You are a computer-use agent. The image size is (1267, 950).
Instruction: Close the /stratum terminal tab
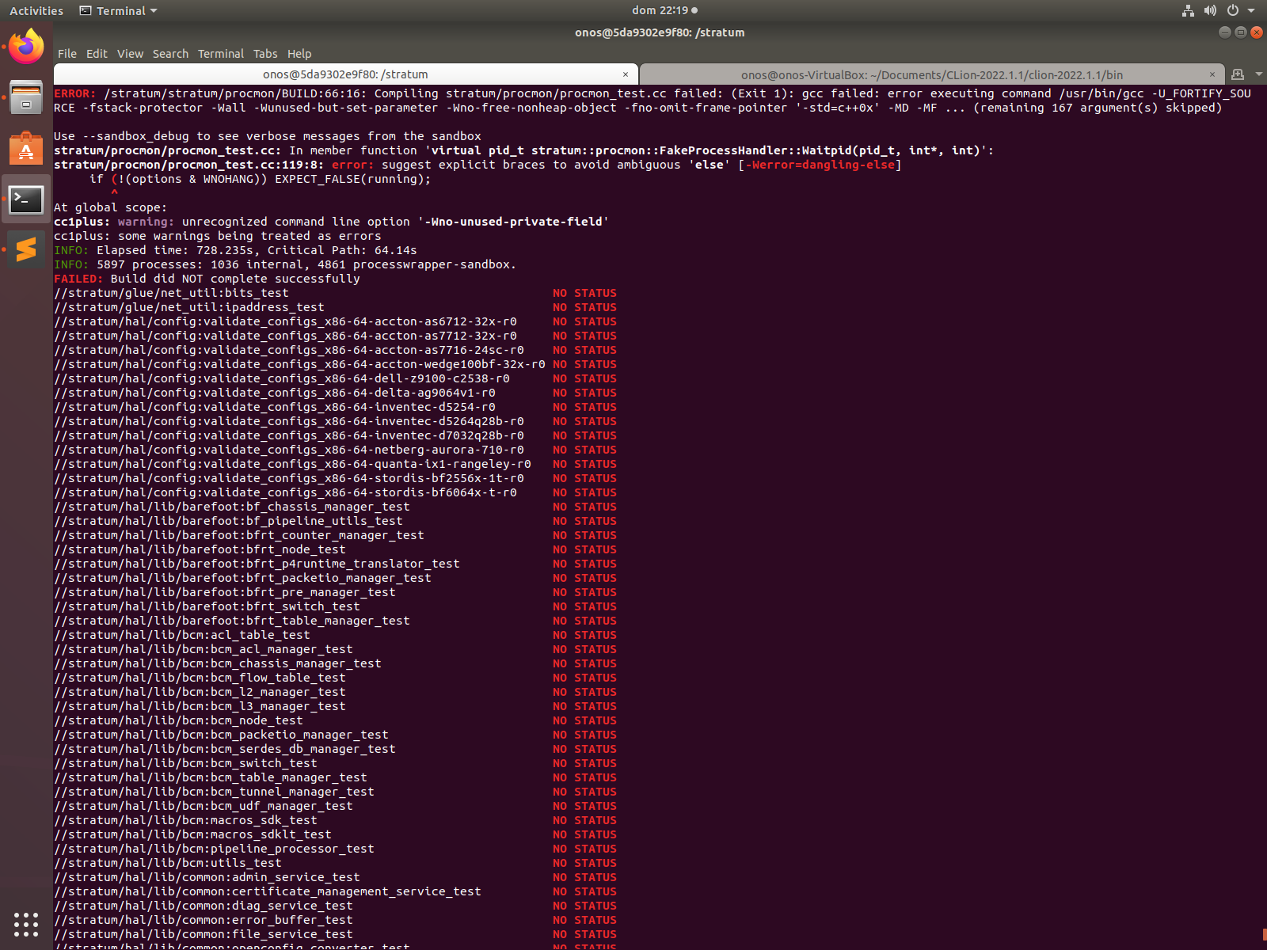click(628, 74)
